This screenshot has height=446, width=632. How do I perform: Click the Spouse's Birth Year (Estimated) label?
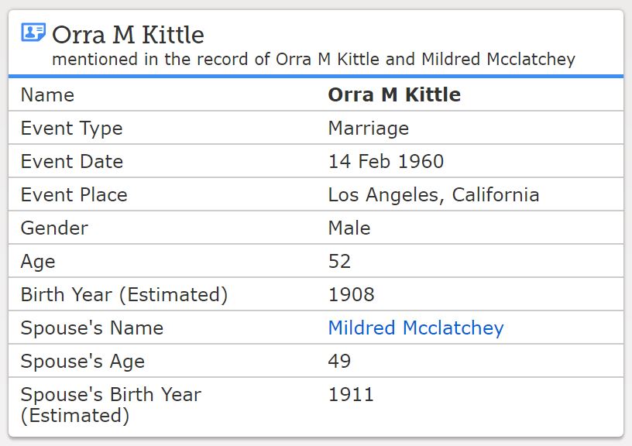tap(111, 404)
